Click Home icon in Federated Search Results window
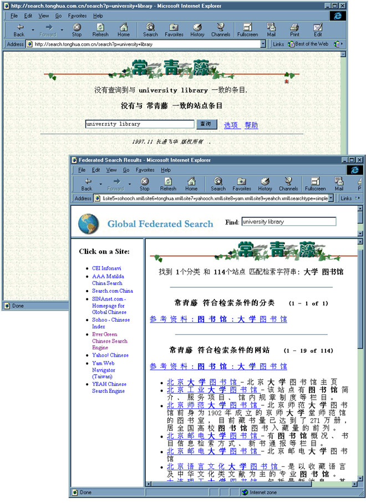This screenshot has width=366, height=503. coord(191,184)
